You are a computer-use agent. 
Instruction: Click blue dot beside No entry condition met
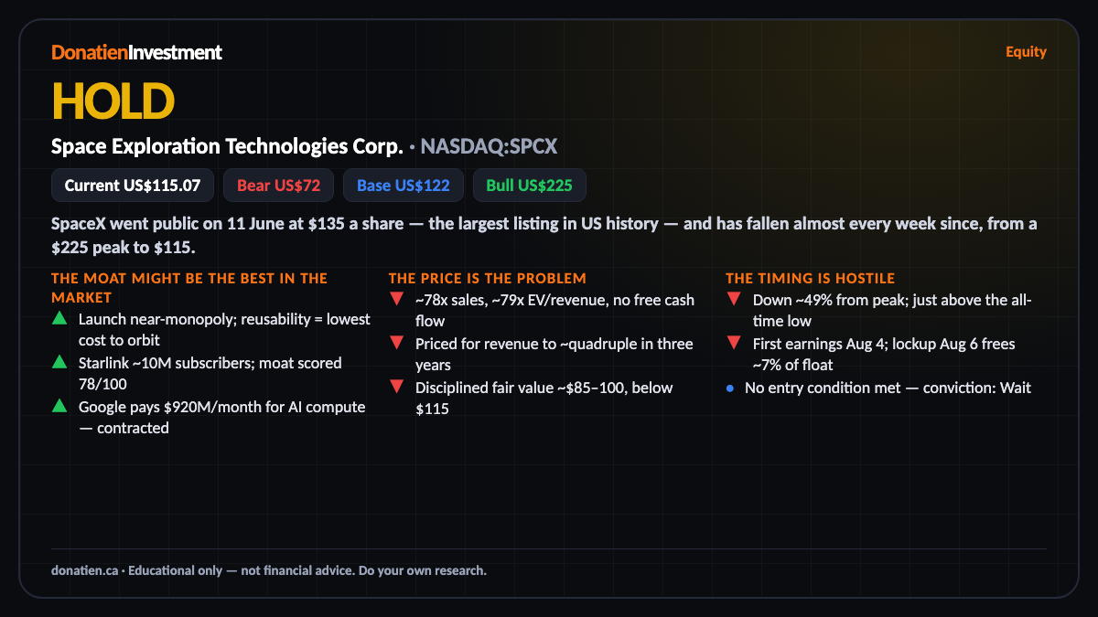pos(730,388)
